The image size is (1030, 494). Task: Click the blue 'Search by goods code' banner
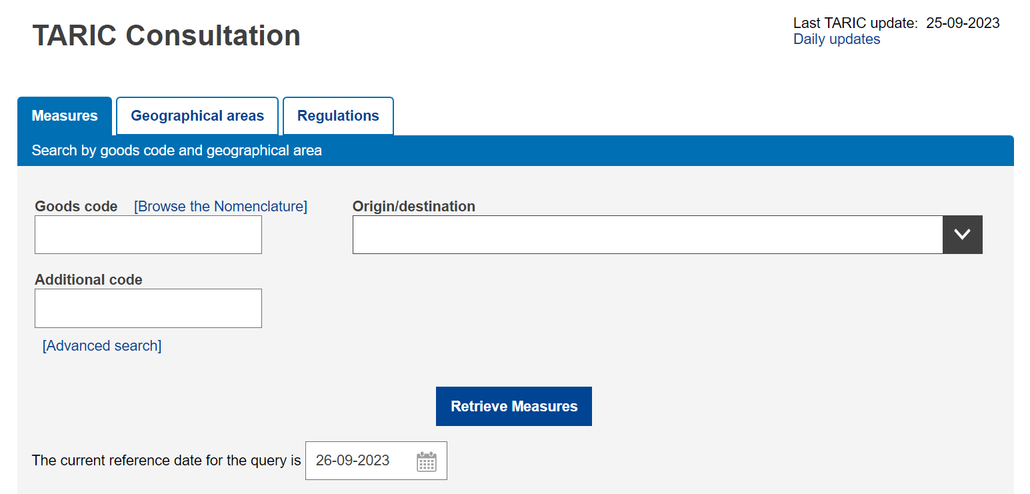(x=177, y=151)
